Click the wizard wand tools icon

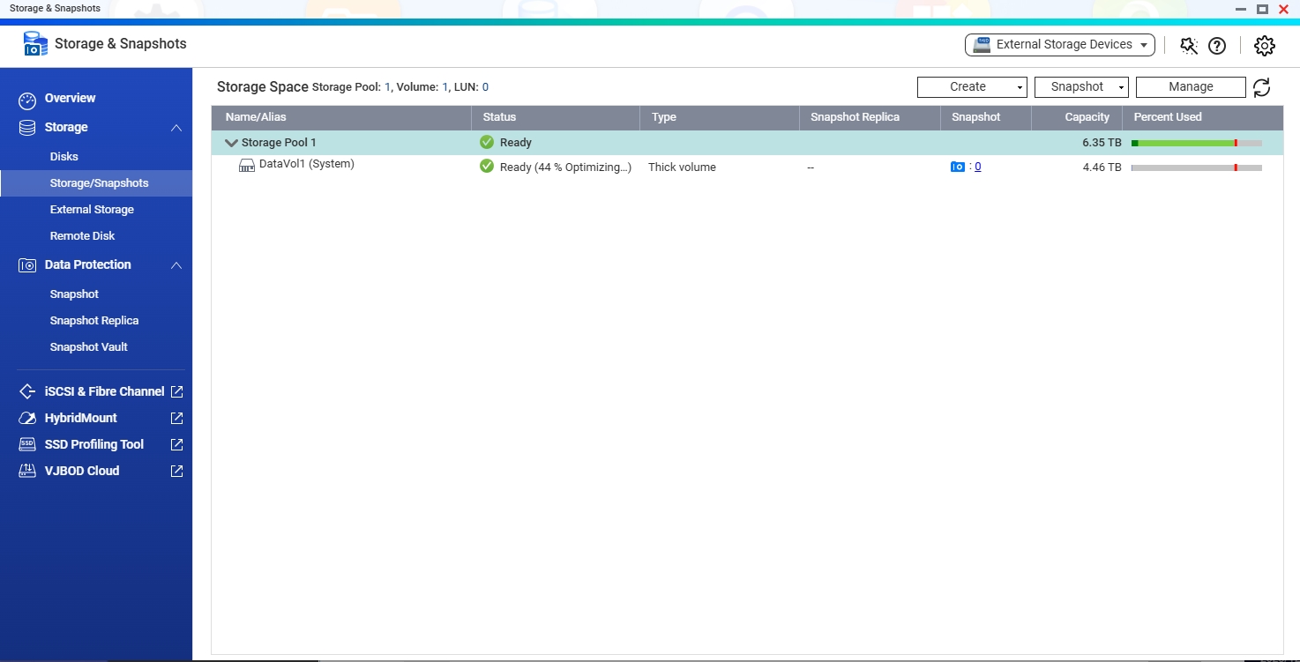coord(1188,46)
